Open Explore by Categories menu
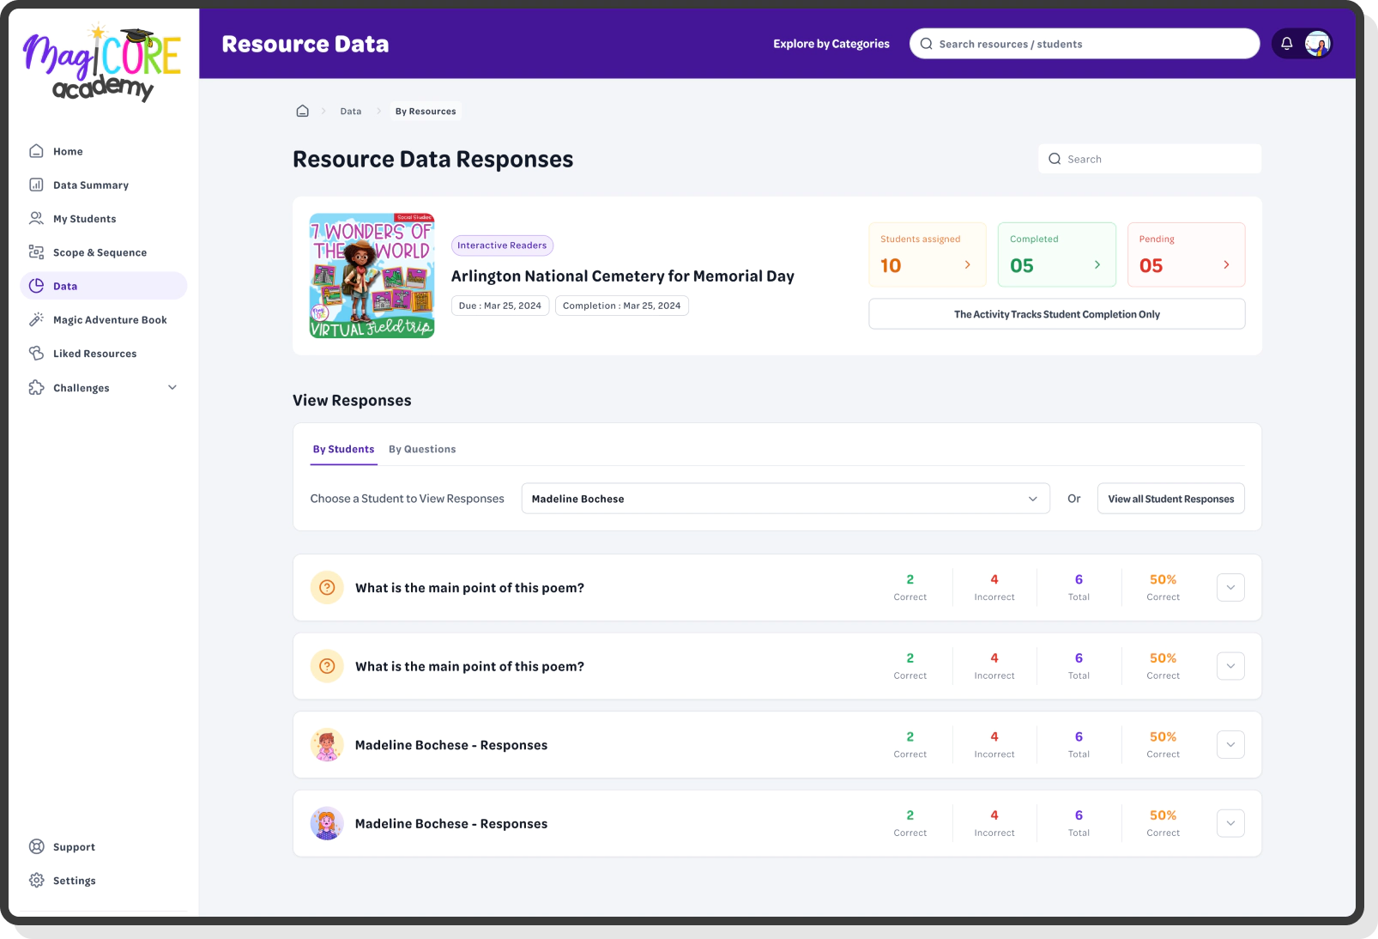Image resolution: width=1378 pixels, height=939 pixels. pos(831,43)
